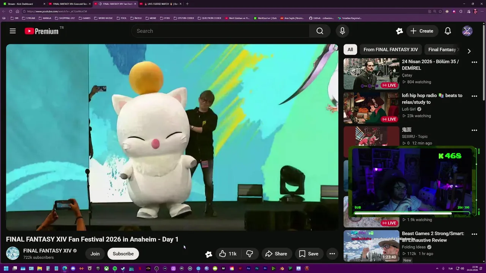Viewport: 486px width, 273px height.
Task: Open options for lofi hip hop radio
Action: pyautogui.click(x=474, y=96)
